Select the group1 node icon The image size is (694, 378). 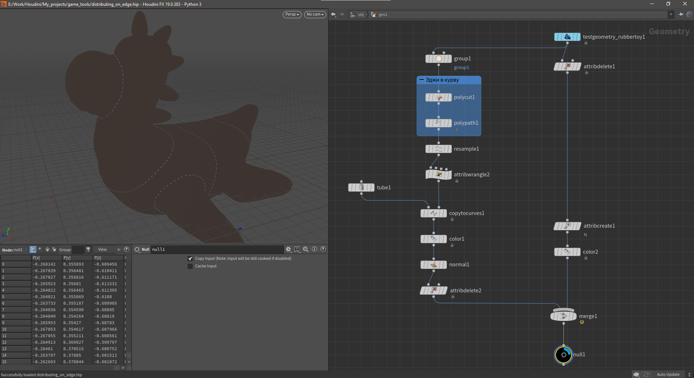point(438,59)
